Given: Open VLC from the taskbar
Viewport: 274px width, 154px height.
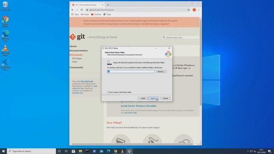Looking at the screenshot, I should (122, 151).
